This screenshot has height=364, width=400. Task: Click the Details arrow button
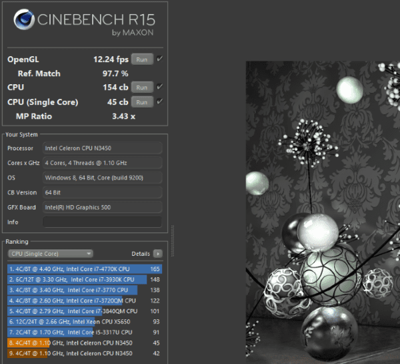click(x=157, y=254)
